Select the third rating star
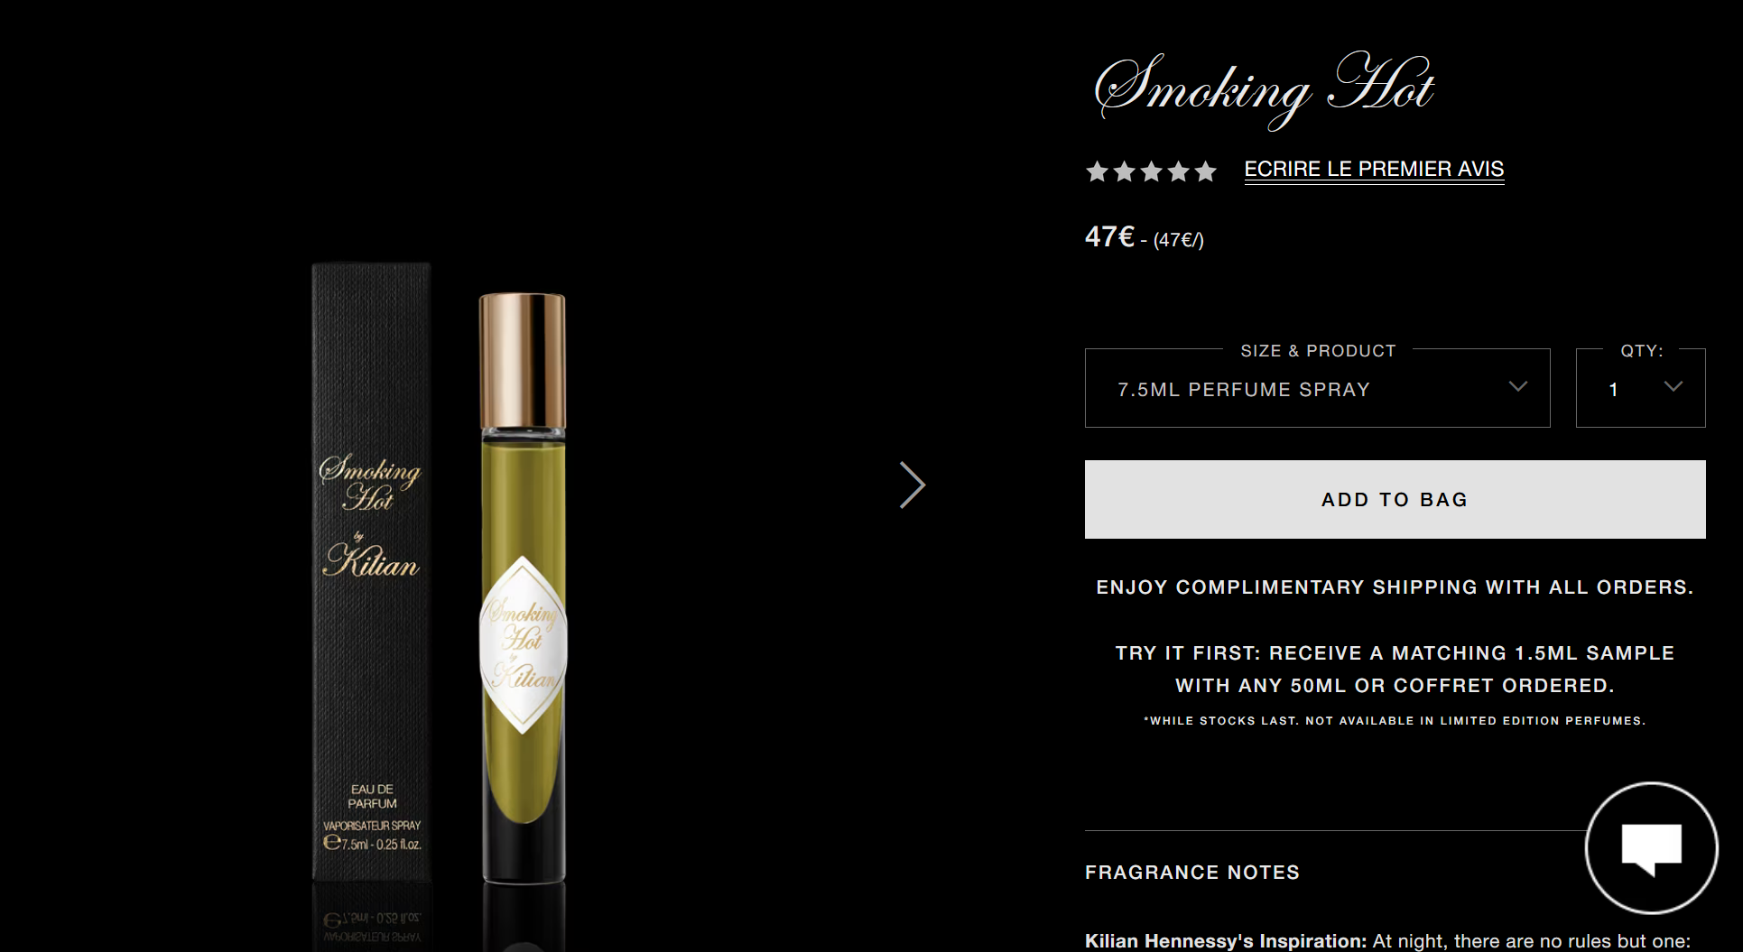Screen dimensions: 1743x952 point(1151,171)
